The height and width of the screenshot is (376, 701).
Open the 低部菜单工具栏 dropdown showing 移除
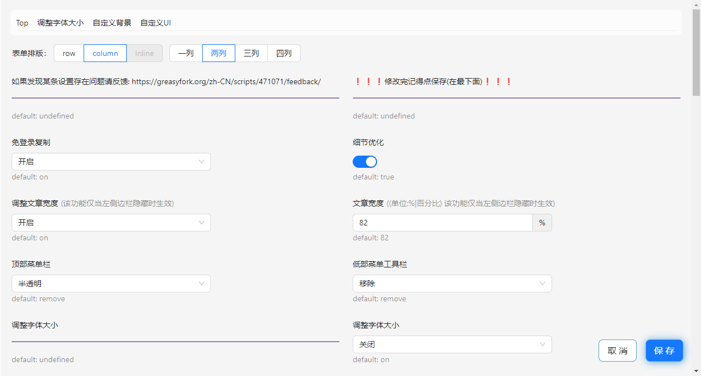click(452, 283)
